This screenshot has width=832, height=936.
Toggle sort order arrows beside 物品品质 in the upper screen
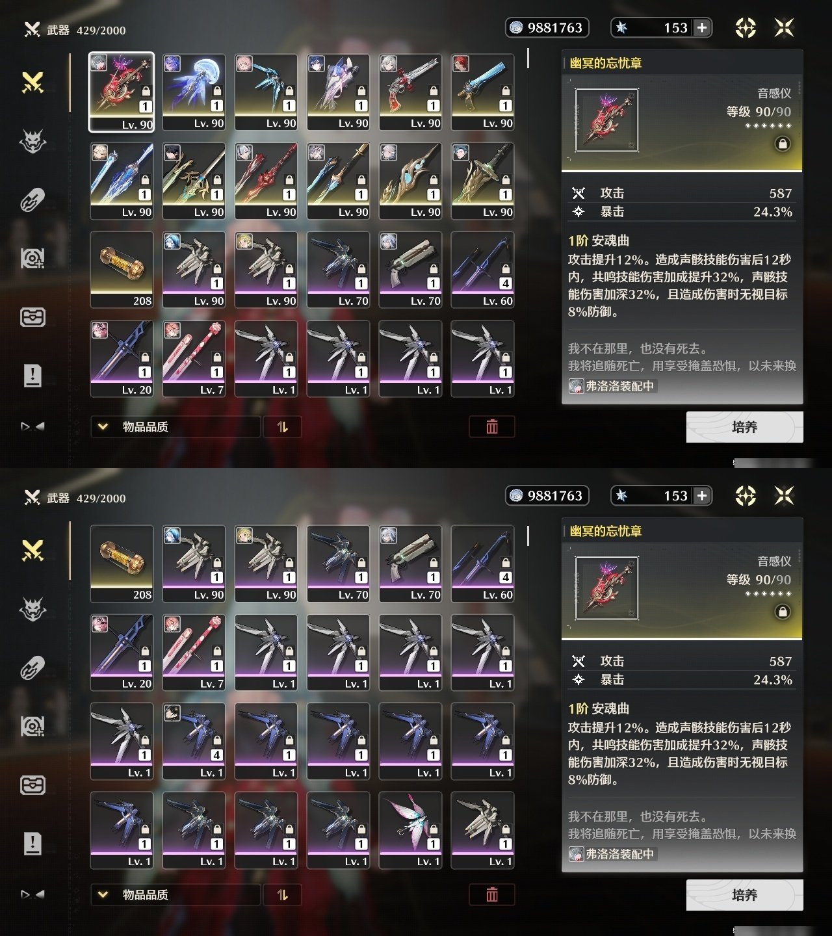tap(282, 427)
